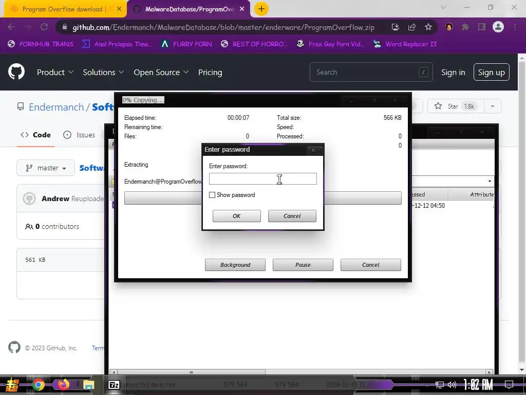Expand the Star options dropdown arrow

click(x=493, y=106)
